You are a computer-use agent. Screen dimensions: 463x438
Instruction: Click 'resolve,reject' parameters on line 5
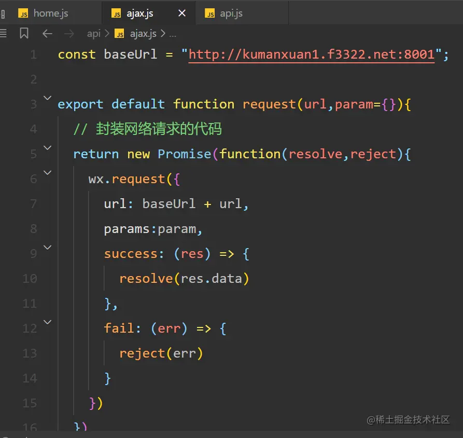tap(343, 154)
